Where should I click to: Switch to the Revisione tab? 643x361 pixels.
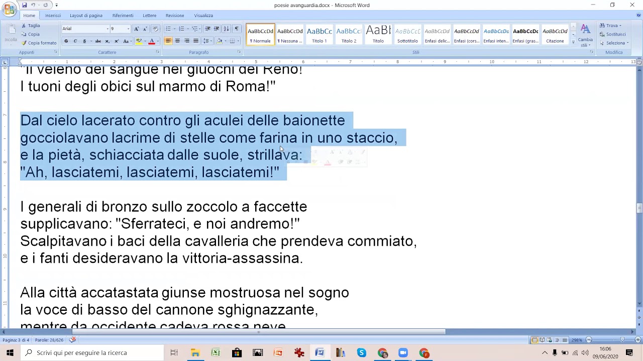175,16
